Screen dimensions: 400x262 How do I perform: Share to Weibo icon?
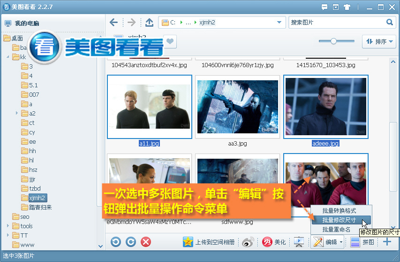[x=248, y=242]
